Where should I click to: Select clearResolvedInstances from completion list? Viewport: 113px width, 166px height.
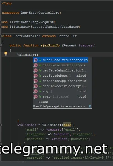click(x=62, y=65)
